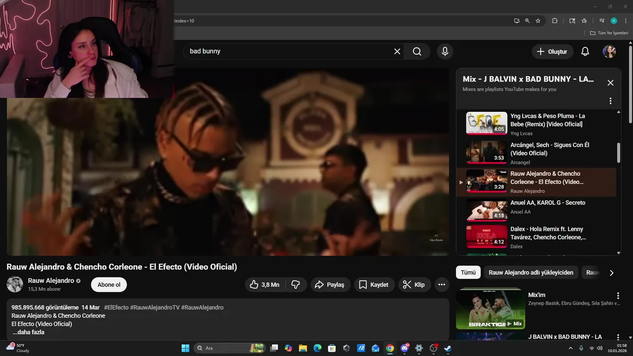Open Rauw Alejandro channel avatar

pyautogui.click(x=15, y=284)
